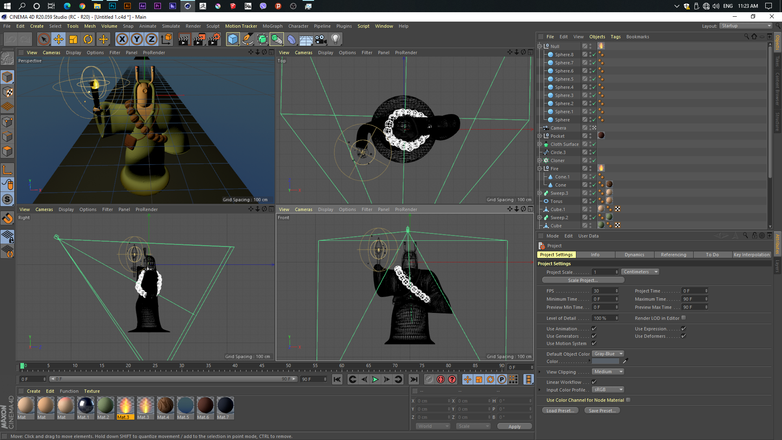Click the Scale tool icon

(x=73, y=39)
